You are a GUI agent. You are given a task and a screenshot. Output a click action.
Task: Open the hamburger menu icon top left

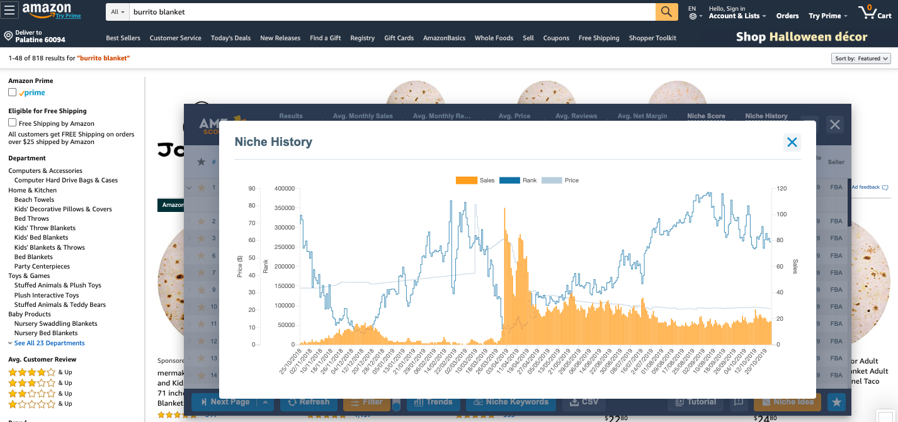point(9,9)
